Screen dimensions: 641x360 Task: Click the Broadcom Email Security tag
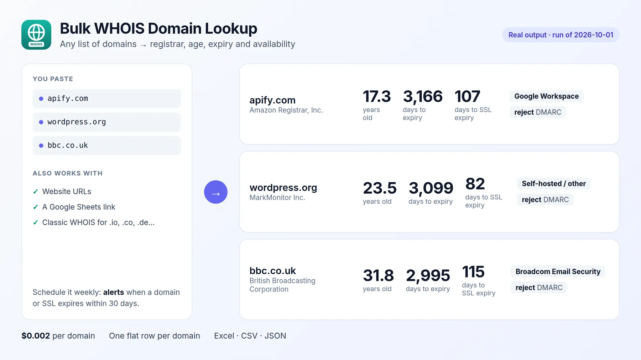(x=558, y=272)
